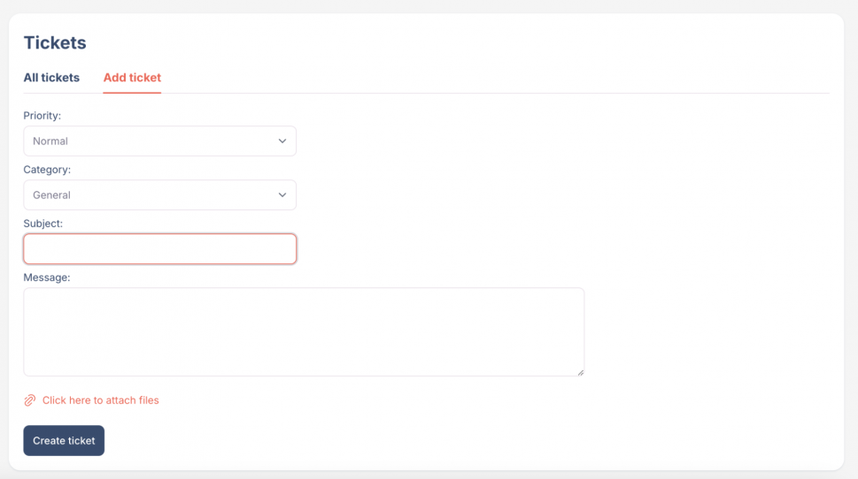Click the Tickets page heading

[55, 42]
